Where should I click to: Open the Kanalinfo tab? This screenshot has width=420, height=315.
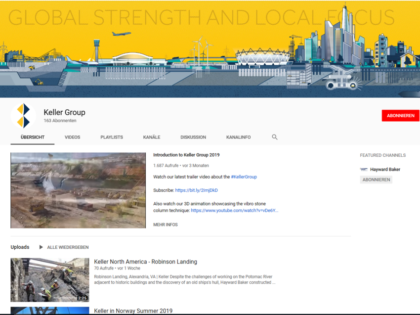tap(238, 137)
